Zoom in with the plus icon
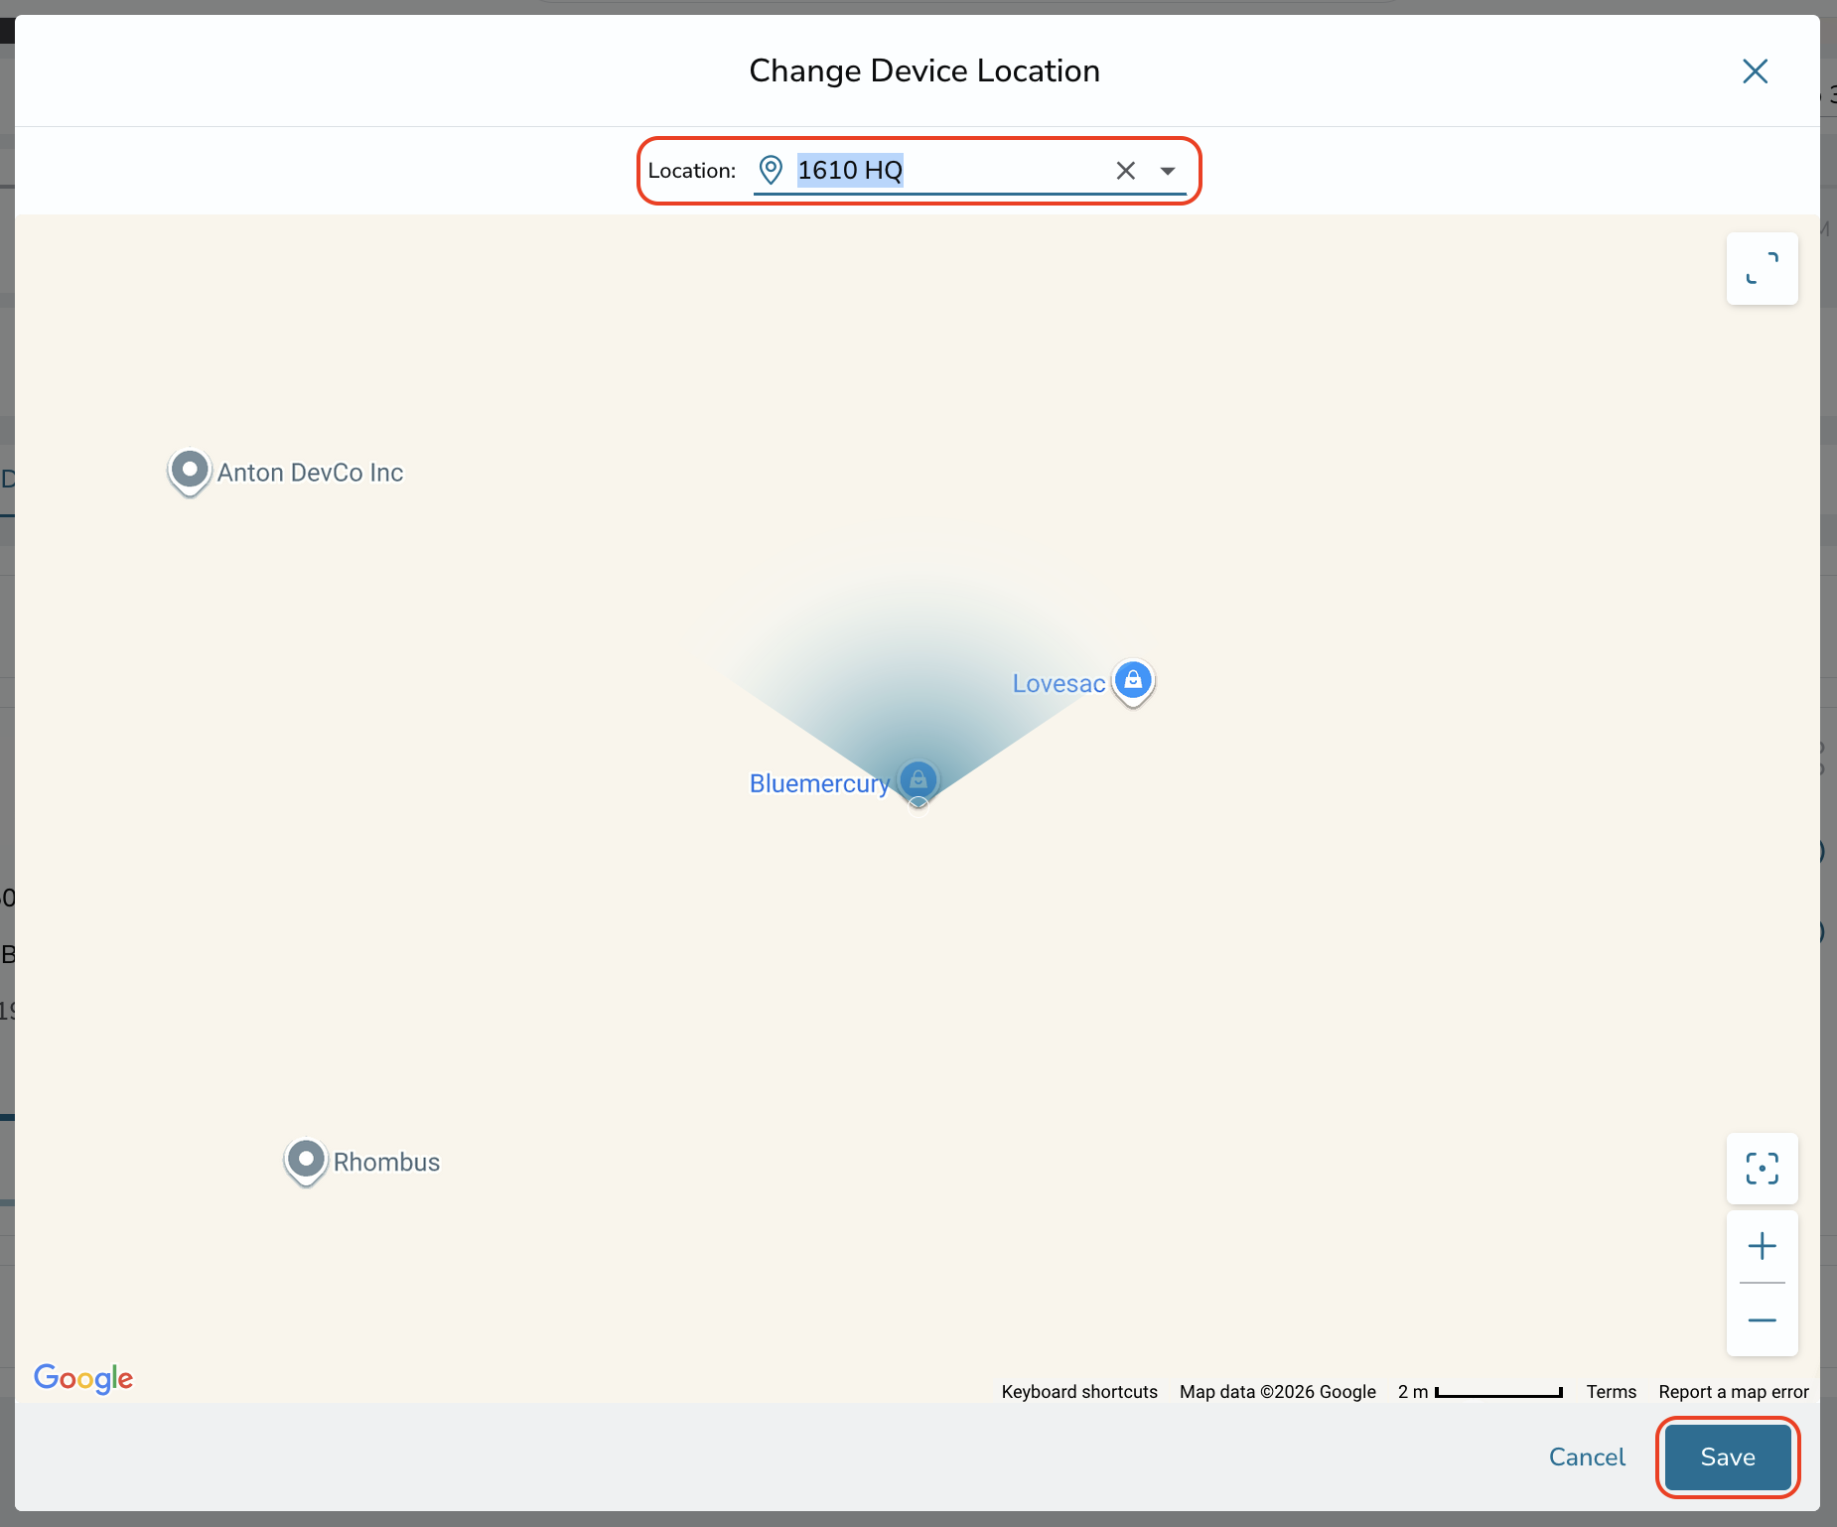The image size is (1837, 1527). point(1762,1246)
